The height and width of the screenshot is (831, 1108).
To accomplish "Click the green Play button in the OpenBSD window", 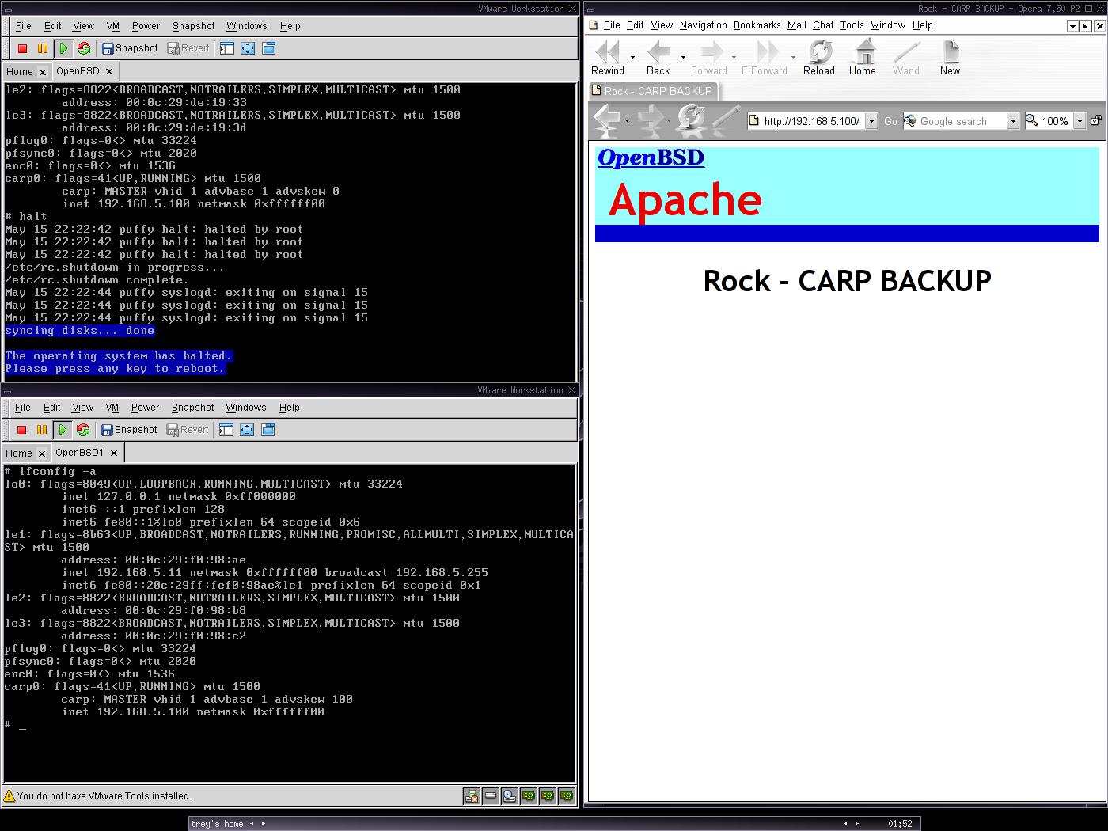I will (x=63, y=48).
